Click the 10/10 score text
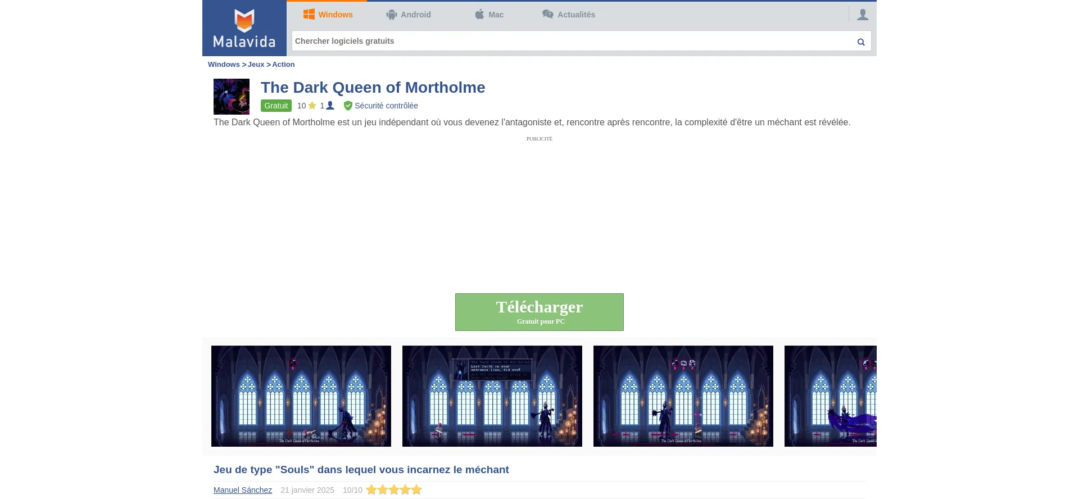1079x499 pixels. (x=352, y=490)
